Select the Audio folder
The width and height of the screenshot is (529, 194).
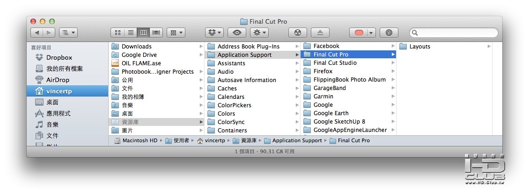tap(252, 72)
